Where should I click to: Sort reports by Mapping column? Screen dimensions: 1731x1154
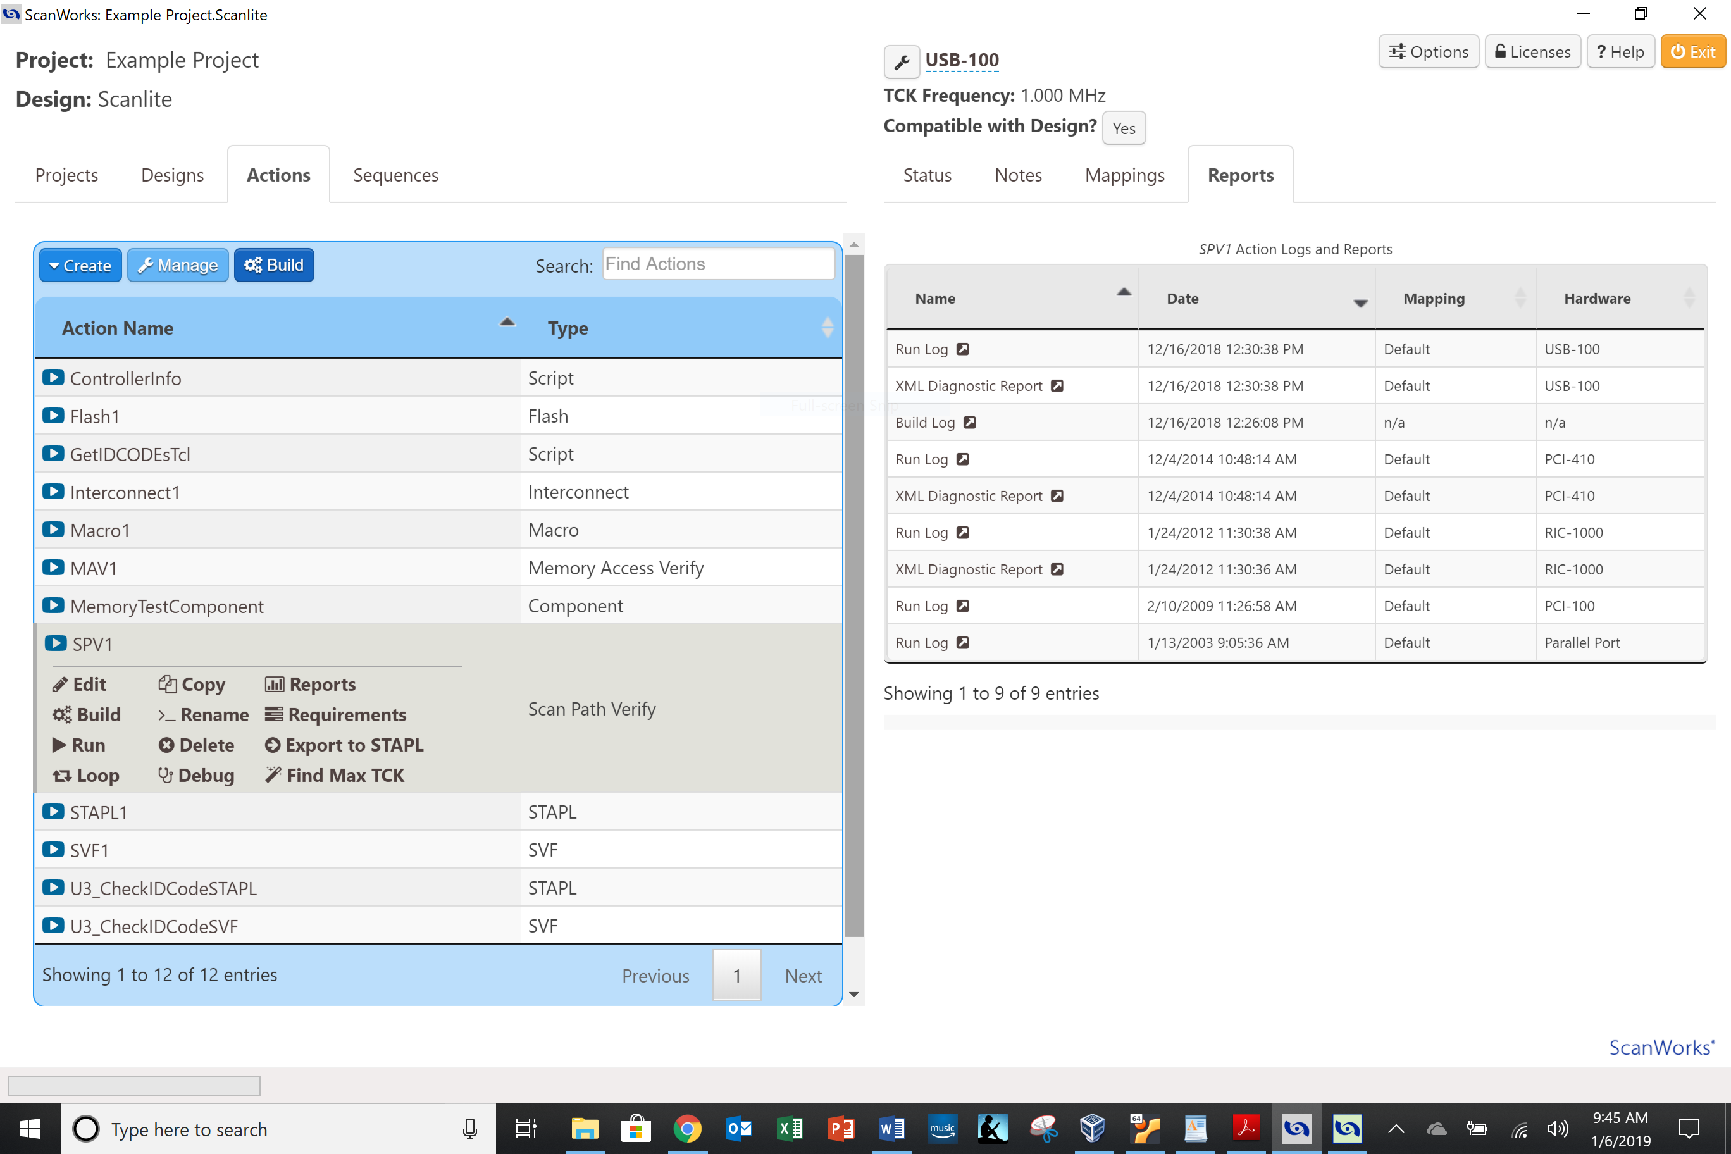[x=1455, y=298]
